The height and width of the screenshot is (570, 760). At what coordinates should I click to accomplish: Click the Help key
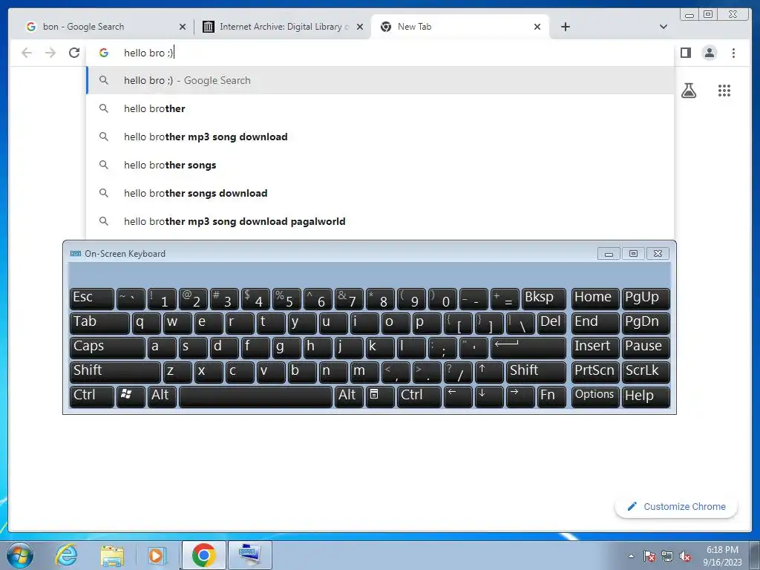pos(646,396)
